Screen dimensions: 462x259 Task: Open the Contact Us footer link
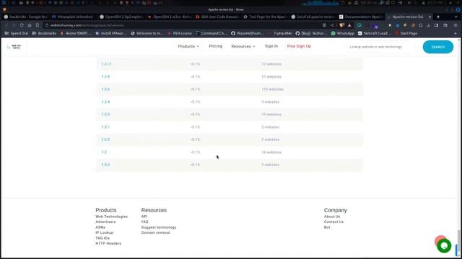coord(334,222)
